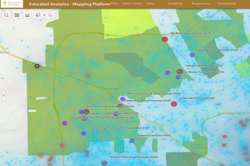
Task: Click the Help link
Action: (150, 4)
